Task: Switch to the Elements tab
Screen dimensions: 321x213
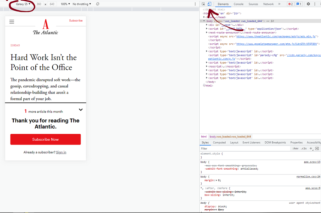Action: tap(223, 4)
